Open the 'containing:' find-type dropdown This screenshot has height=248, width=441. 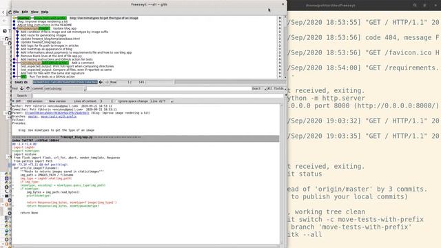[65, 89]
